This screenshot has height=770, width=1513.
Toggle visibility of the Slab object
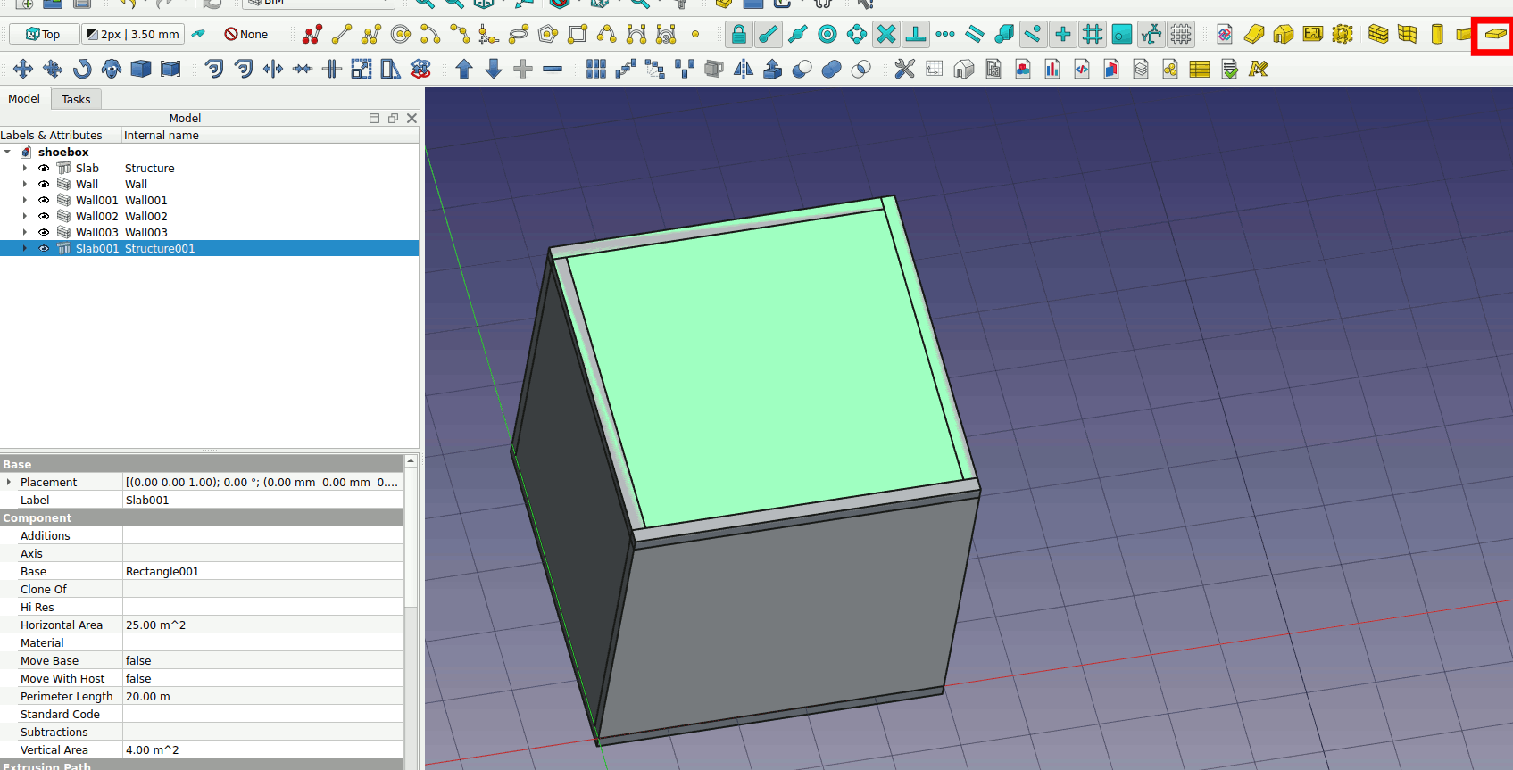coord(44,169)
